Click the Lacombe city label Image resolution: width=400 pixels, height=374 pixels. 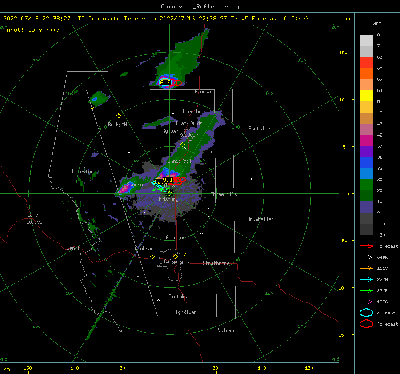click(x=192, y=112)
